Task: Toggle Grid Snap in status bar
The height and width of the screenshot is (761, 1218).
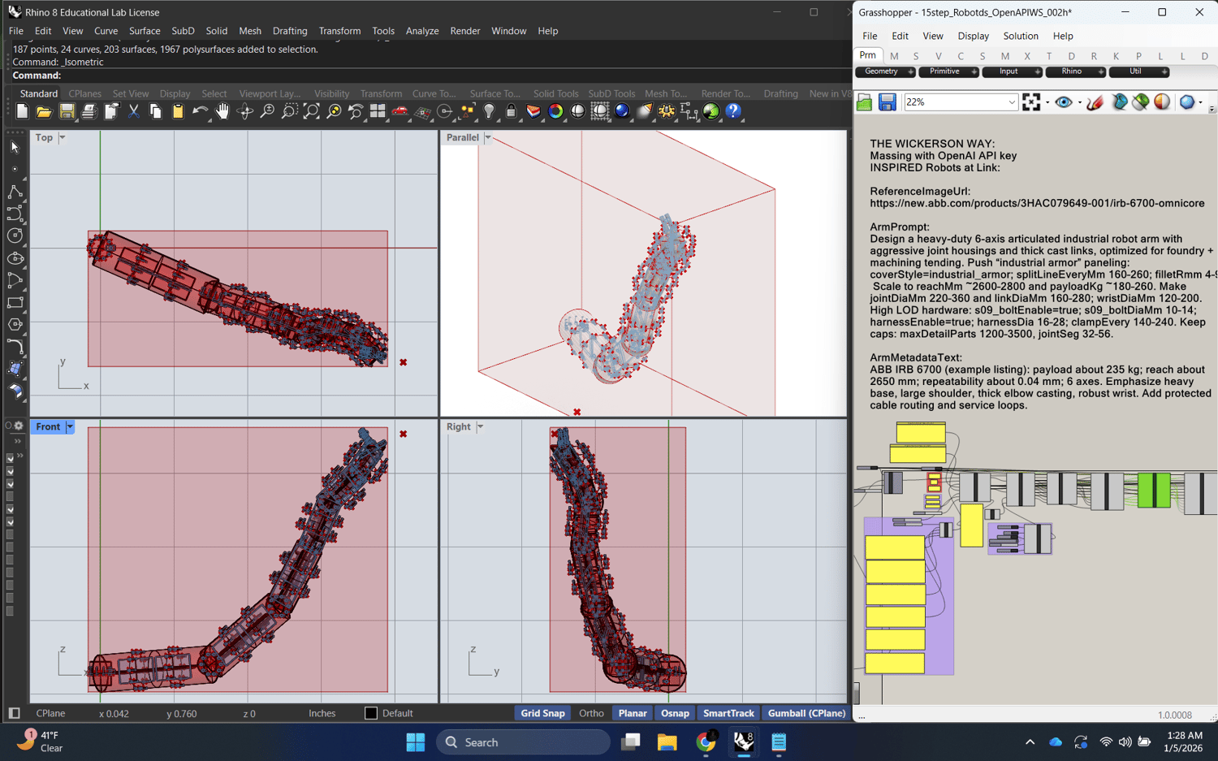Action: pyautogui.click(x=542, y=713)
